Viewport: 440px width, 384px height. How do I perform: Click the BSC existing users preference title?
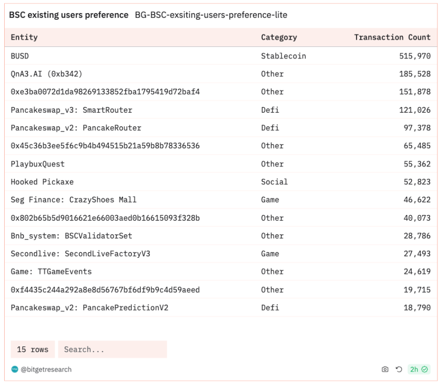click(x=69, y=15)
